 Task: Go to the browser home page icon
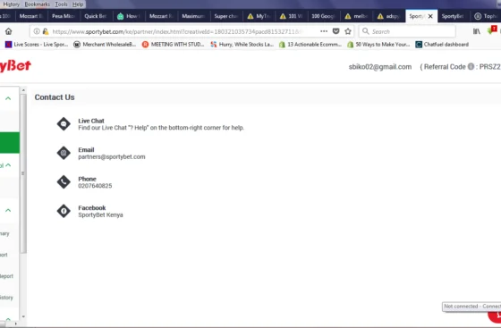point(9,31)
